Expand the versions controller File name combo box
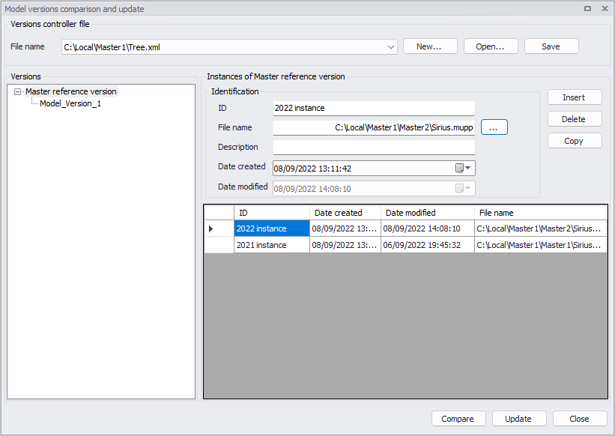Viewport: 615px width, 436px height. click(x=391, y=47)
